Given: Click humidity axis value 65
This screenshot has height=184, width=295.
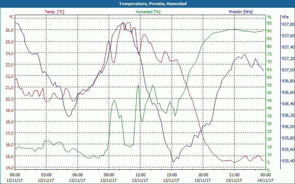Looking at the screenshot, I should 270,70.
